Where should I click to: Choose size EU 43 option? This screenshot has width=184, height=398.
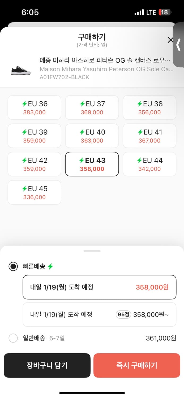[92, 164]
